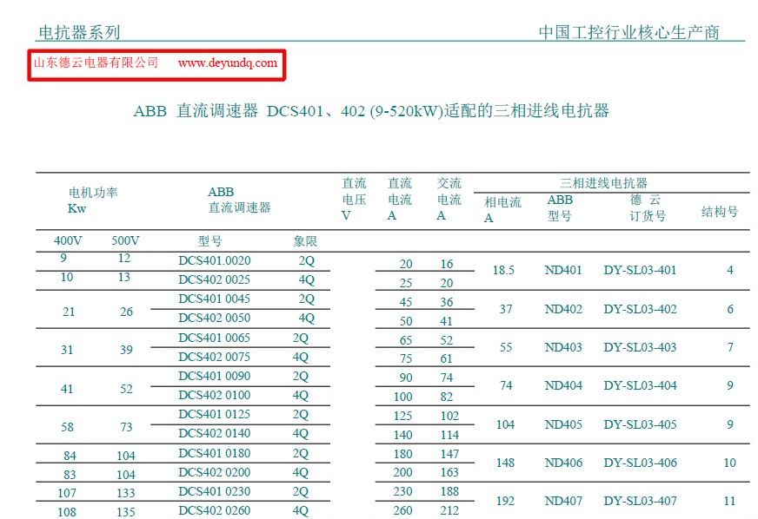
Task: Click the ABB 型号 reactor column header
Action: (560, 207)
